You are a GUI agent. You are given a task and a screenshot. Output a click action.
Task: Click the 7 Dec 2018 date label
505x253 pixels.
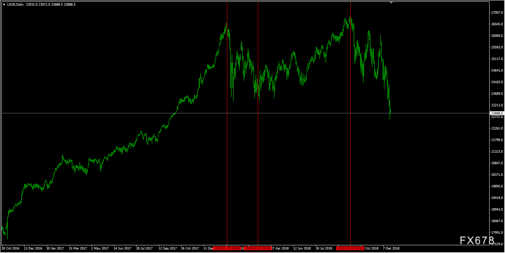pos(391,248)
